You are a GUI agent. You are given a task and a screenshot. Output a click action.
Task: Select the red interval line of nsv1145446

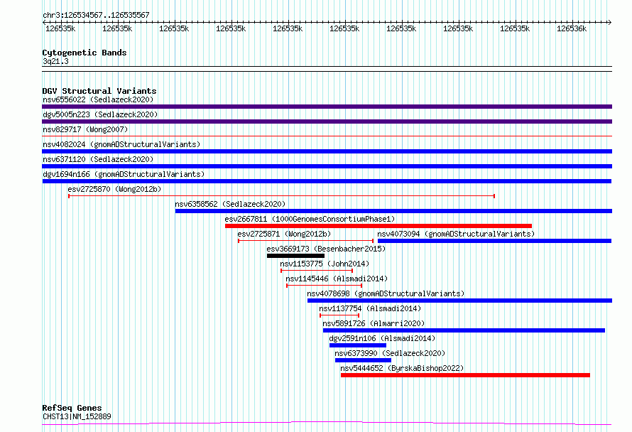[324, 286]
